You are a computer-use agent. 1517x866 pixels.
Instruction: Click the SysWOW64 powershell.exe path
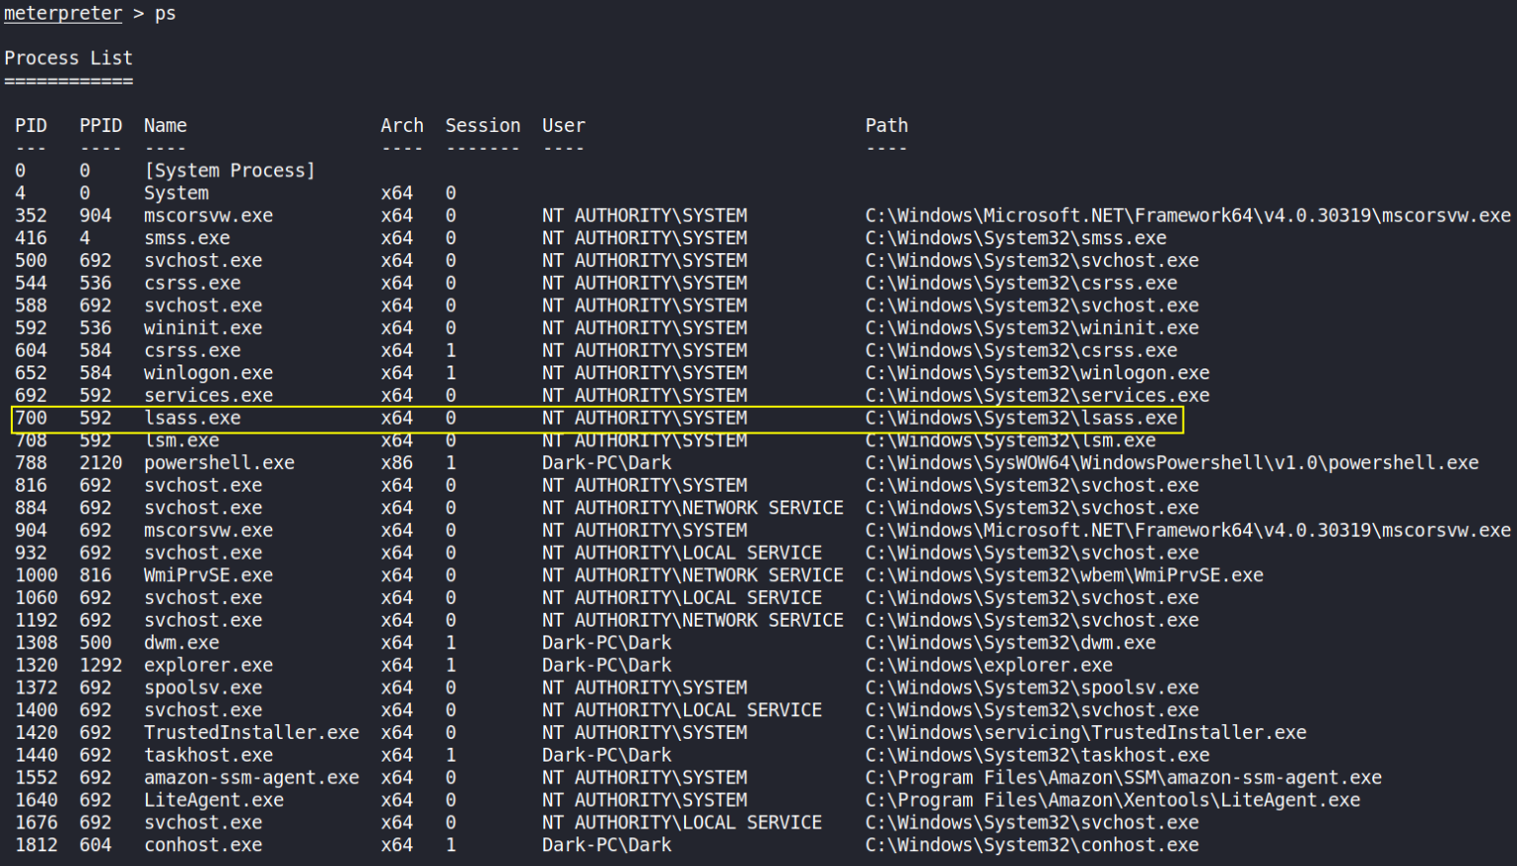tap(1172, 463)
